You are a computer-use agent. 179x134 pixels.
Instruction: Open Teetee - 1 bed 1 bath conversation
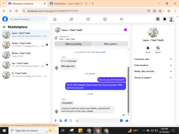coord(25,45)
